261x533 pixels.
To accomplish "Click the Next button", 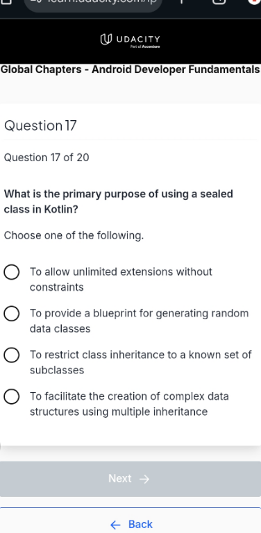I will click(130, 479).
